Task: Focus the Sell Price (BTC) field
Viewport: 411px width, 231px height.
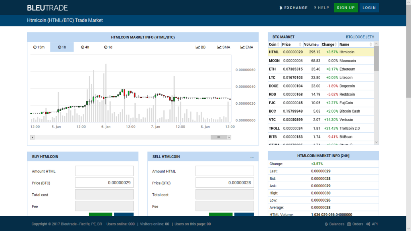Action: [x=225, y=182]
